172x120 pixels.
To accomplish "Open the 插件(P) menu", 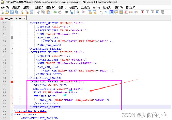I will click(x=119, y=8).
